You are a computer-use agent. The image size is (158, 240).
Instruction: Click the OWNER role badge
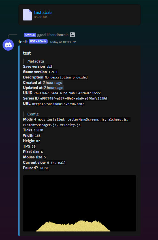[30, 35]
